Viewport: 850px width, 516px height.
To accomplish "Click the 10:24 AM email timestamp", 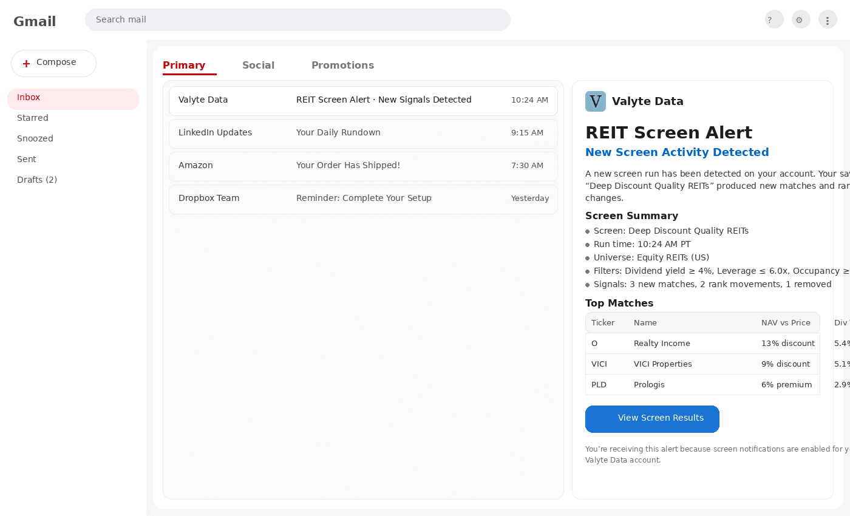I will tap(529, 100).
